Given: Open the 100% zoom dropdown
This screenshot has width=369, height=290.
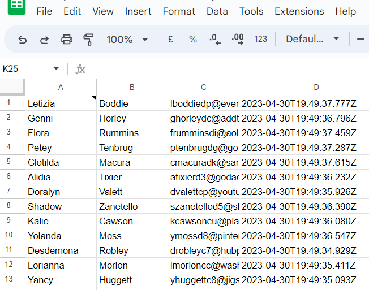Looking at the screenshot, I should point(127,40).
